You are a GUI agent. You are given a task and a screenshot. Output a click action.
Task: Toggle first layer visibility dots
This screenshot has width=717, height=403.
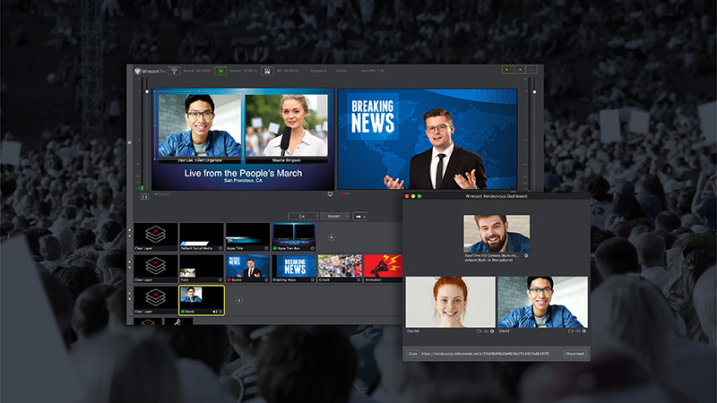click(x=129, y=233)
